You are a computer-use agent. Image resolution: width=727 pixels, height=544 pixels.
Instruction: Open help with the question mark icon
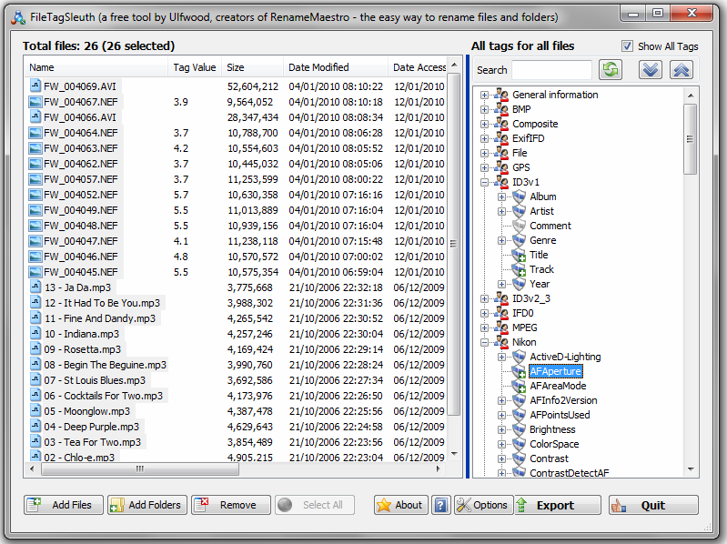coord(440,505)
